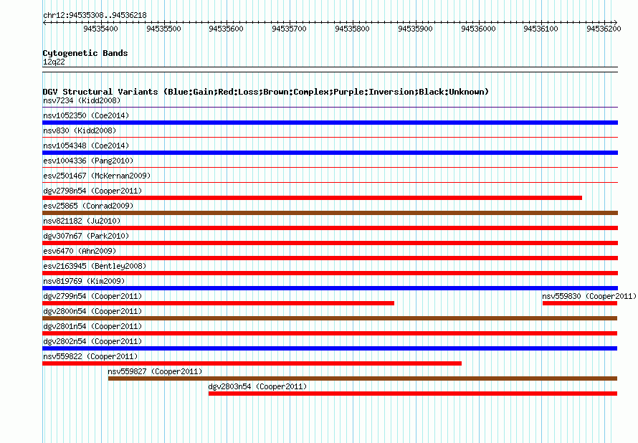Click esv2501467 (McKernan2009) label
638x443 pixels.
click(x=97, y=176)
